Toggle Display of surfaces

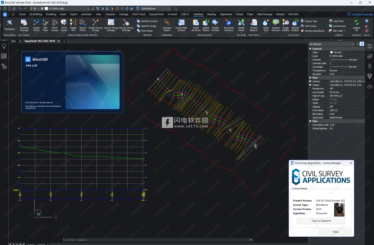tap(286, 25)
